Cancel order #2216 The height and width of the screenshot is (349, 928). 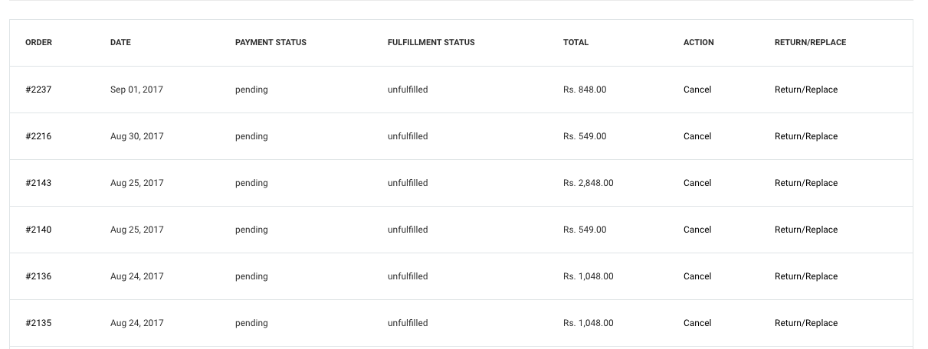(697, 136)
